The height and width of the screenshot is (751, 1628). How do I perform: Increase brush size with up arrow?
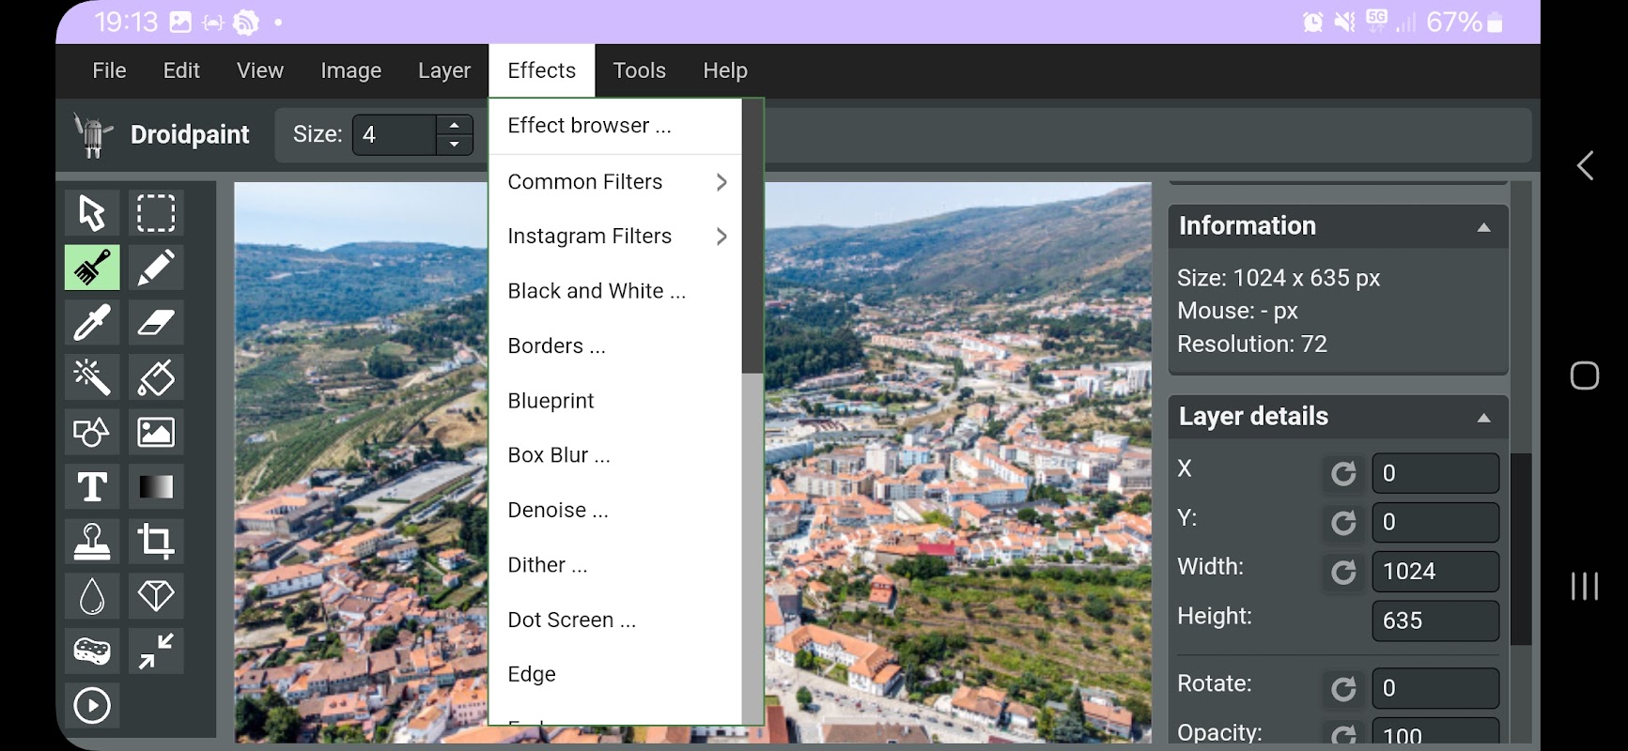[x=455, y=125]
